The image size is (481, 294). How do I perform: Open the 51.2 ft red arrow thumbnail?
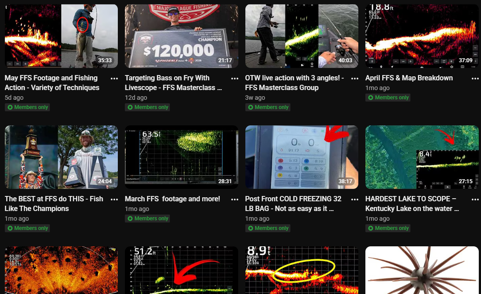(182, 270)
